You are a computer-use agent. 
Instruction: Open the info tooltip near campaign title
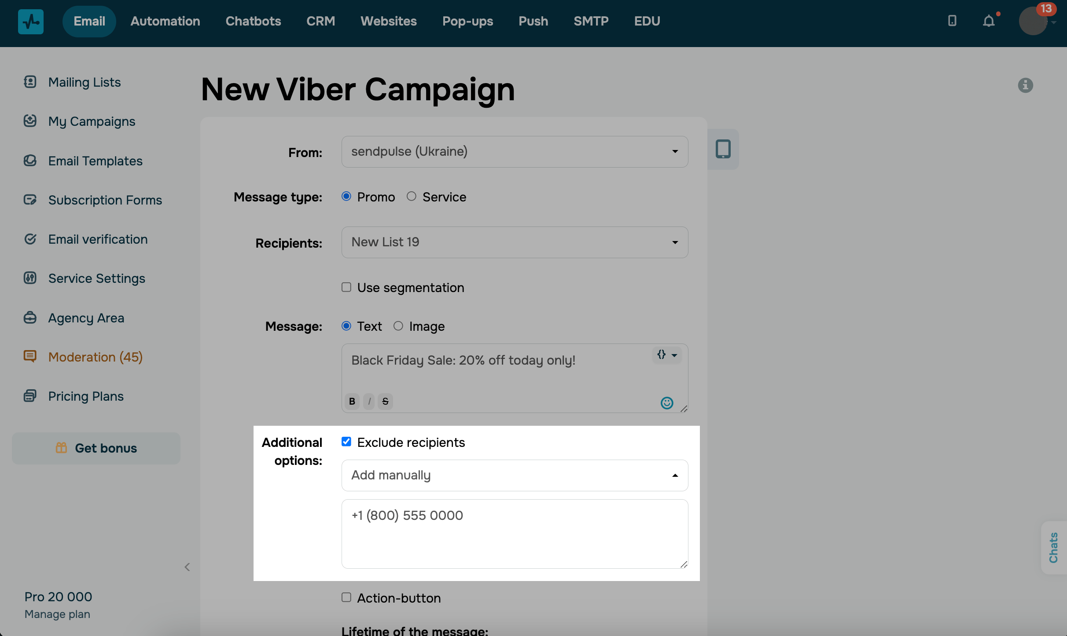[1026, 85]
